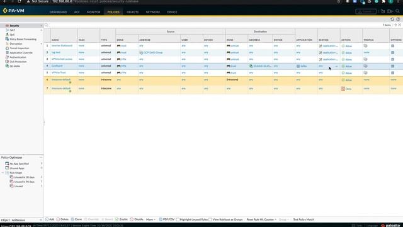The image size is (403, 227).
Task: Click the Policy Based Forwarding icon
Action: pos(7,39)
